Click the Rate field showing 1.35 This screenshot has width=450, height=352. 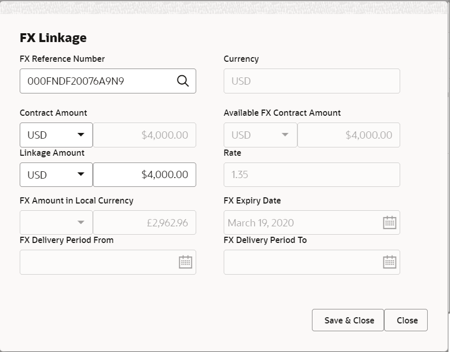(311, 174)
